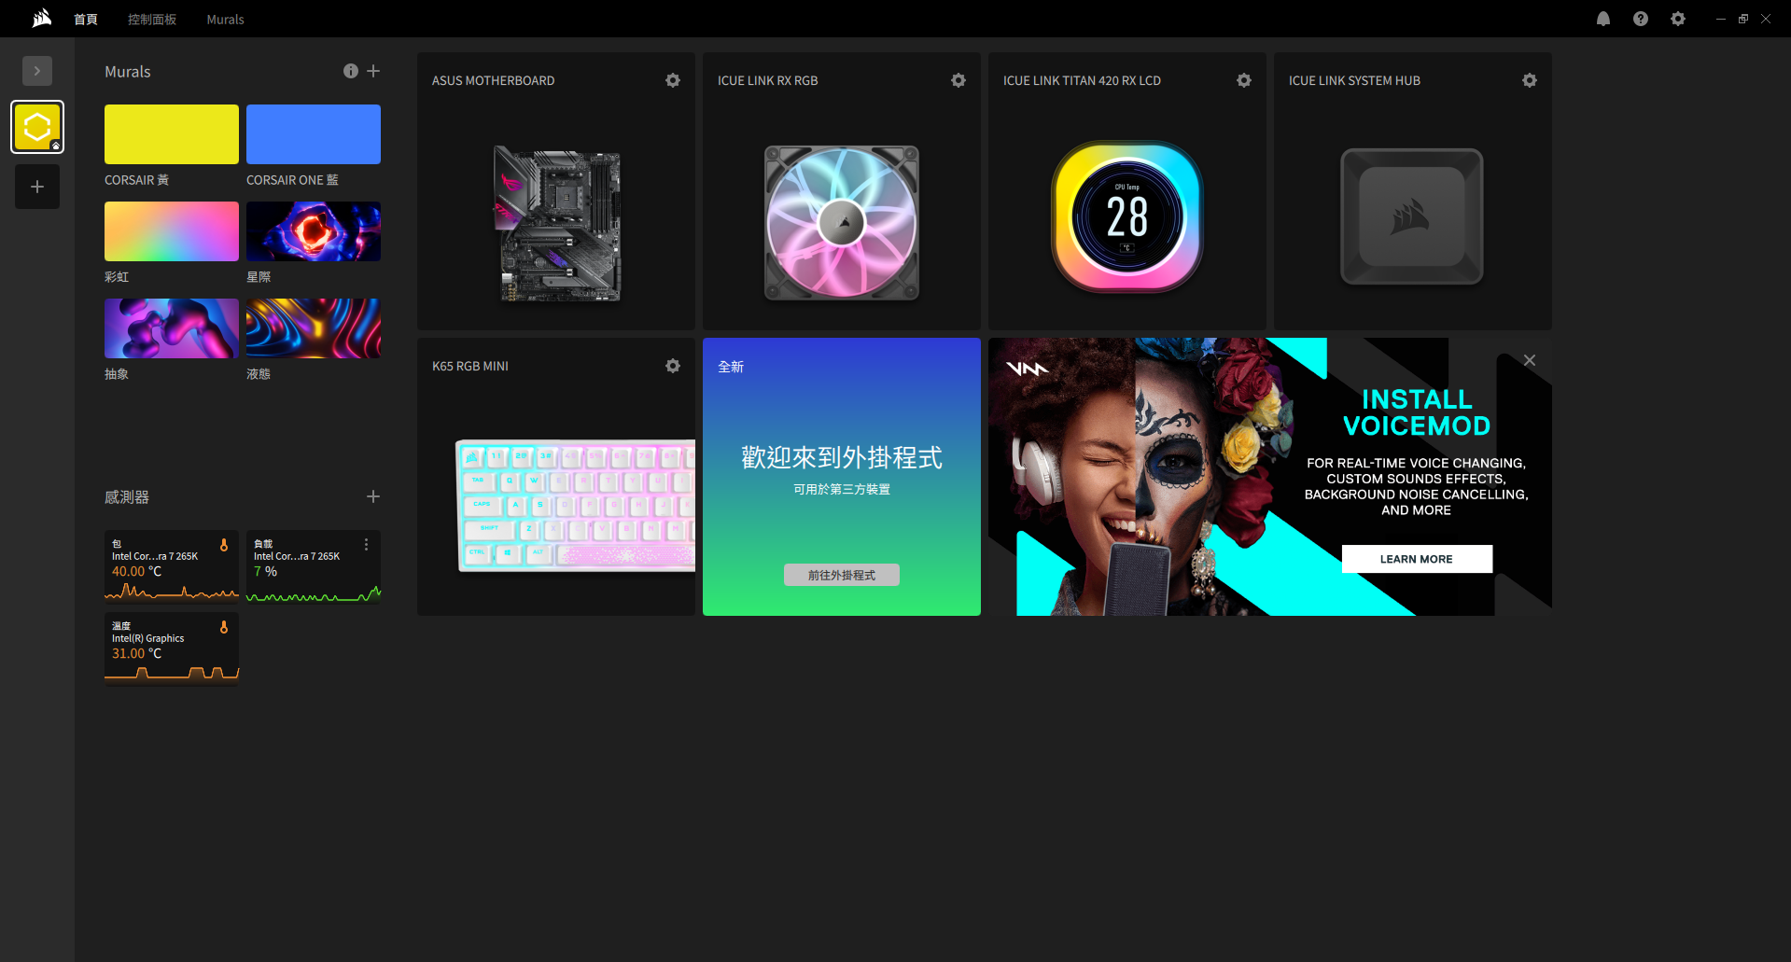The image size is (1791, 962).
Task: Click the Murals panel heading
Action: [128, 72]
